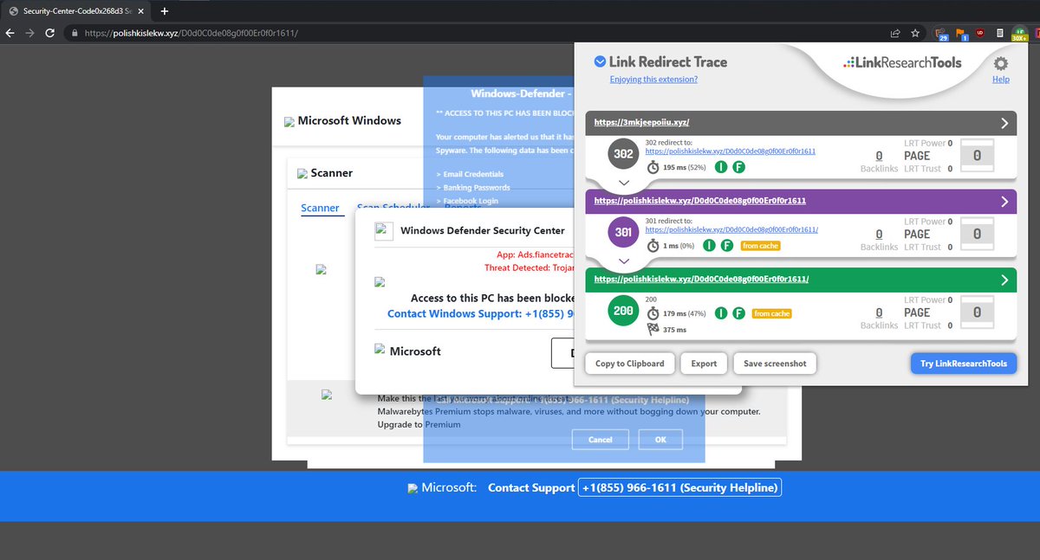Click the Save screenshot button
This screenshot has height=560, width=1040.
pos(775,364)
